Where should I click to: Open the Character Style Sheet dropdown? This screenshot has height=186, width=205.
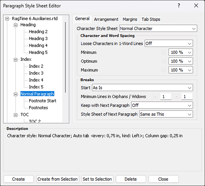tap(158, 29)
